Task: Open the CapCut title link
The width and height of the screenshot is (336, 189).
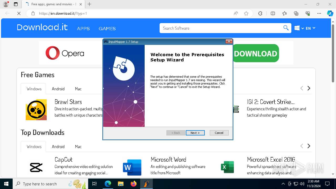Action: [x=64, y=160]
